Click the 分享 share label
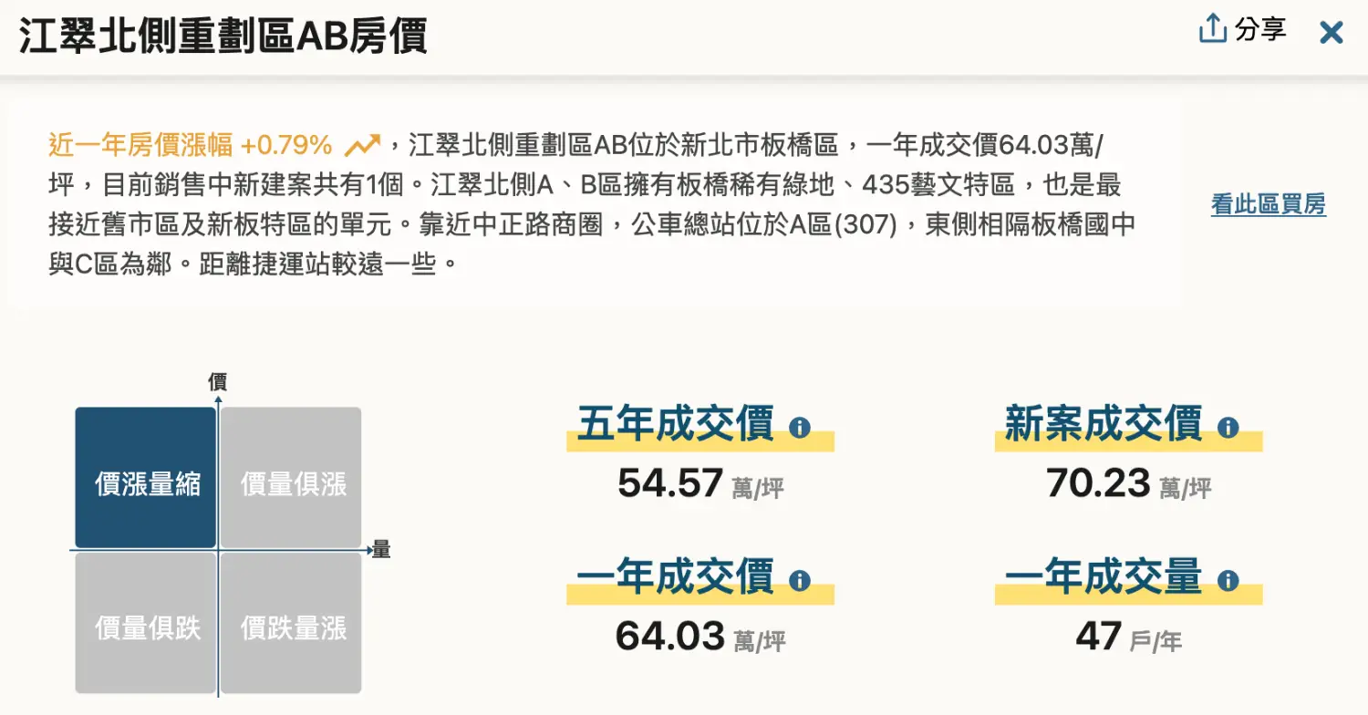 (1260, 29)
